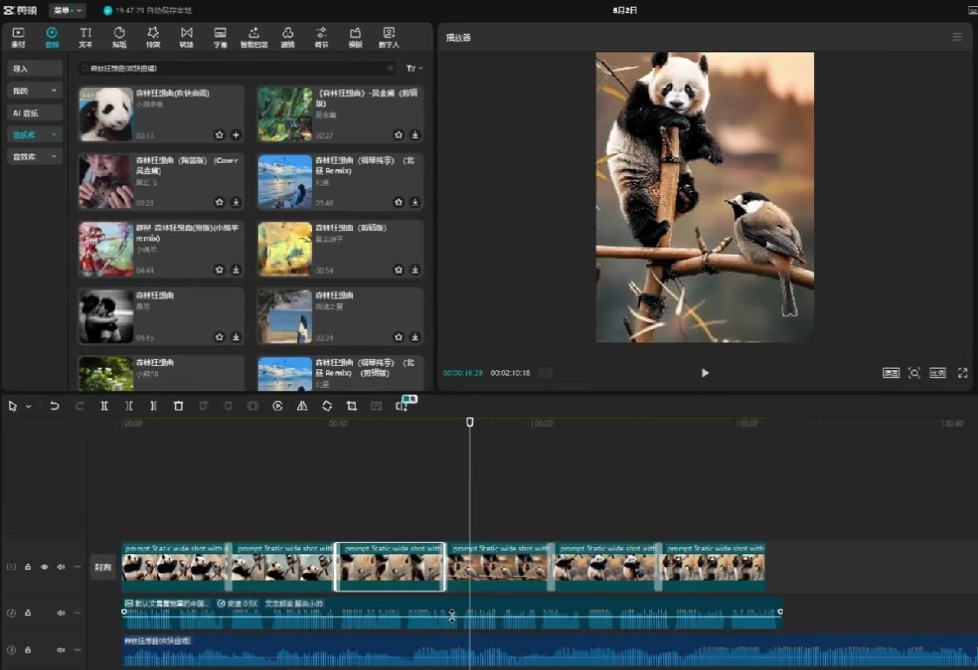Enter fullscreen preview in player

(962, 373)
